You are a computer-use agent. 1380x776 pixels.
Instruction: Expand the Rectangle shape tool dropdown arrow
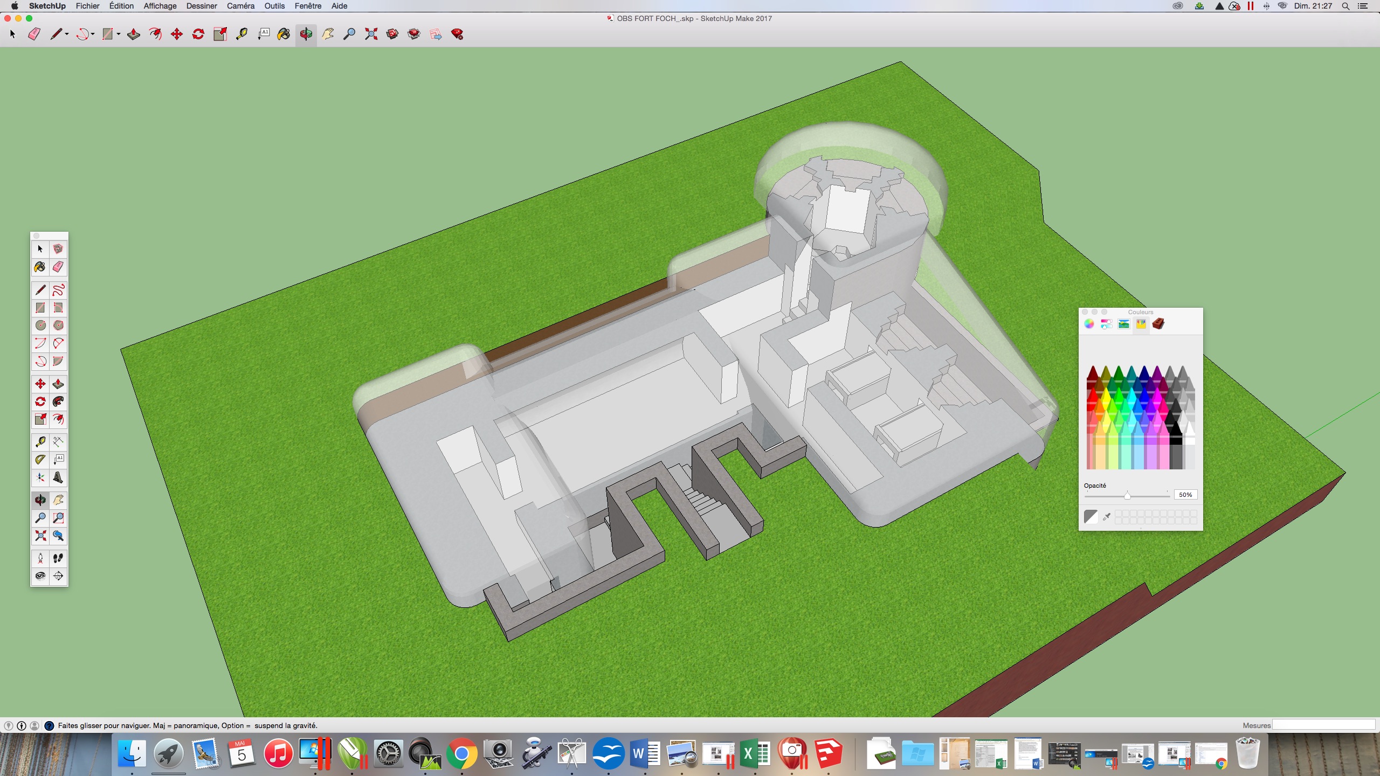(x=119, y=34)
